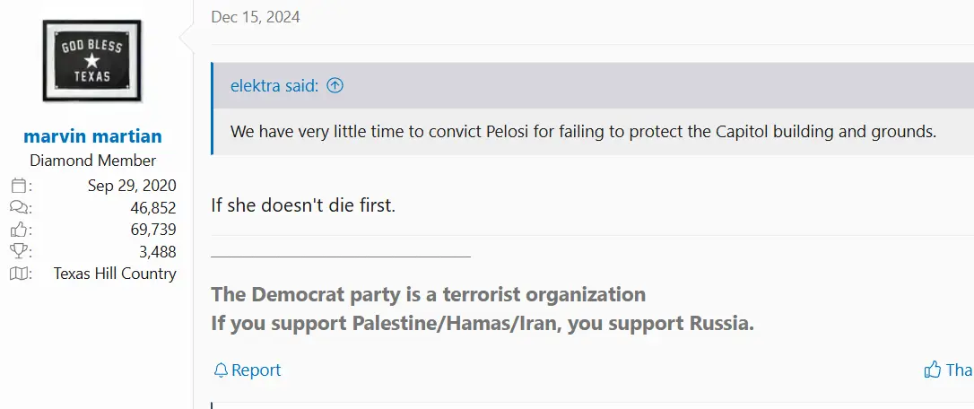Click the Report bell icon

pos(221,370)
